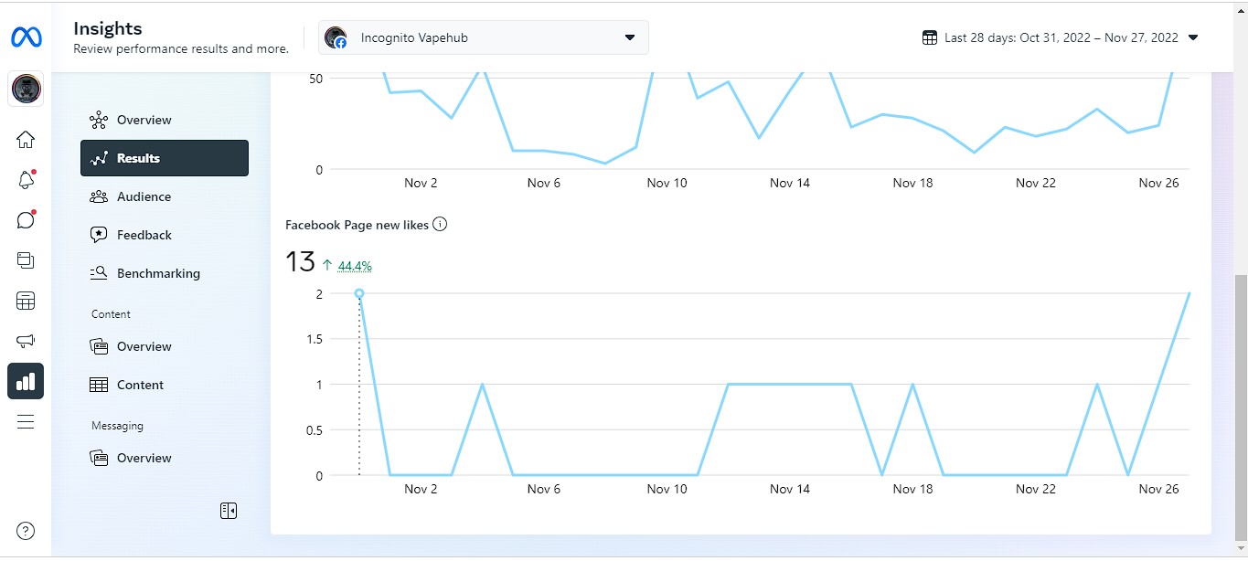Go to the Audience section

pos(144,196)
